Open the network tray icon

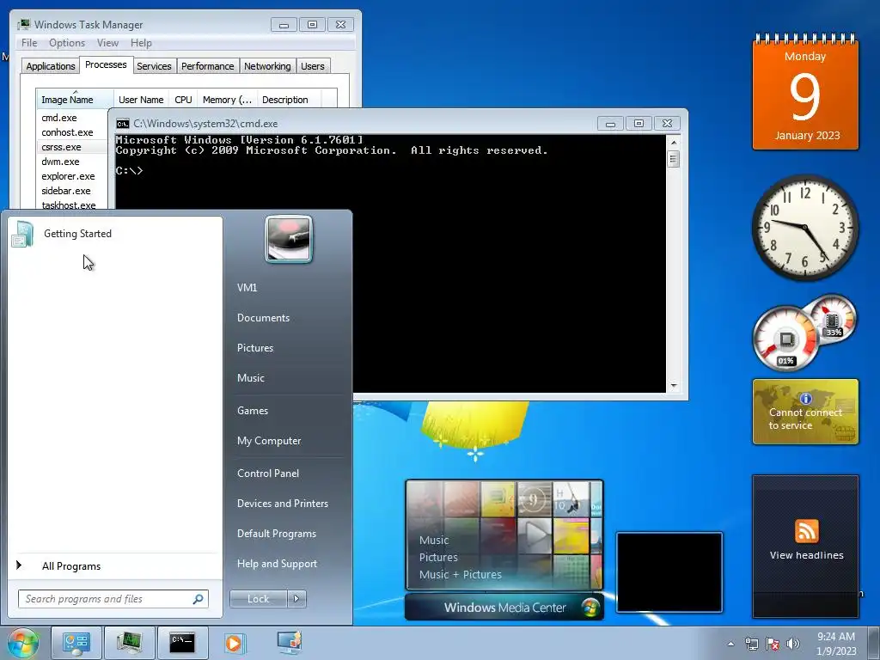[751, 644]
